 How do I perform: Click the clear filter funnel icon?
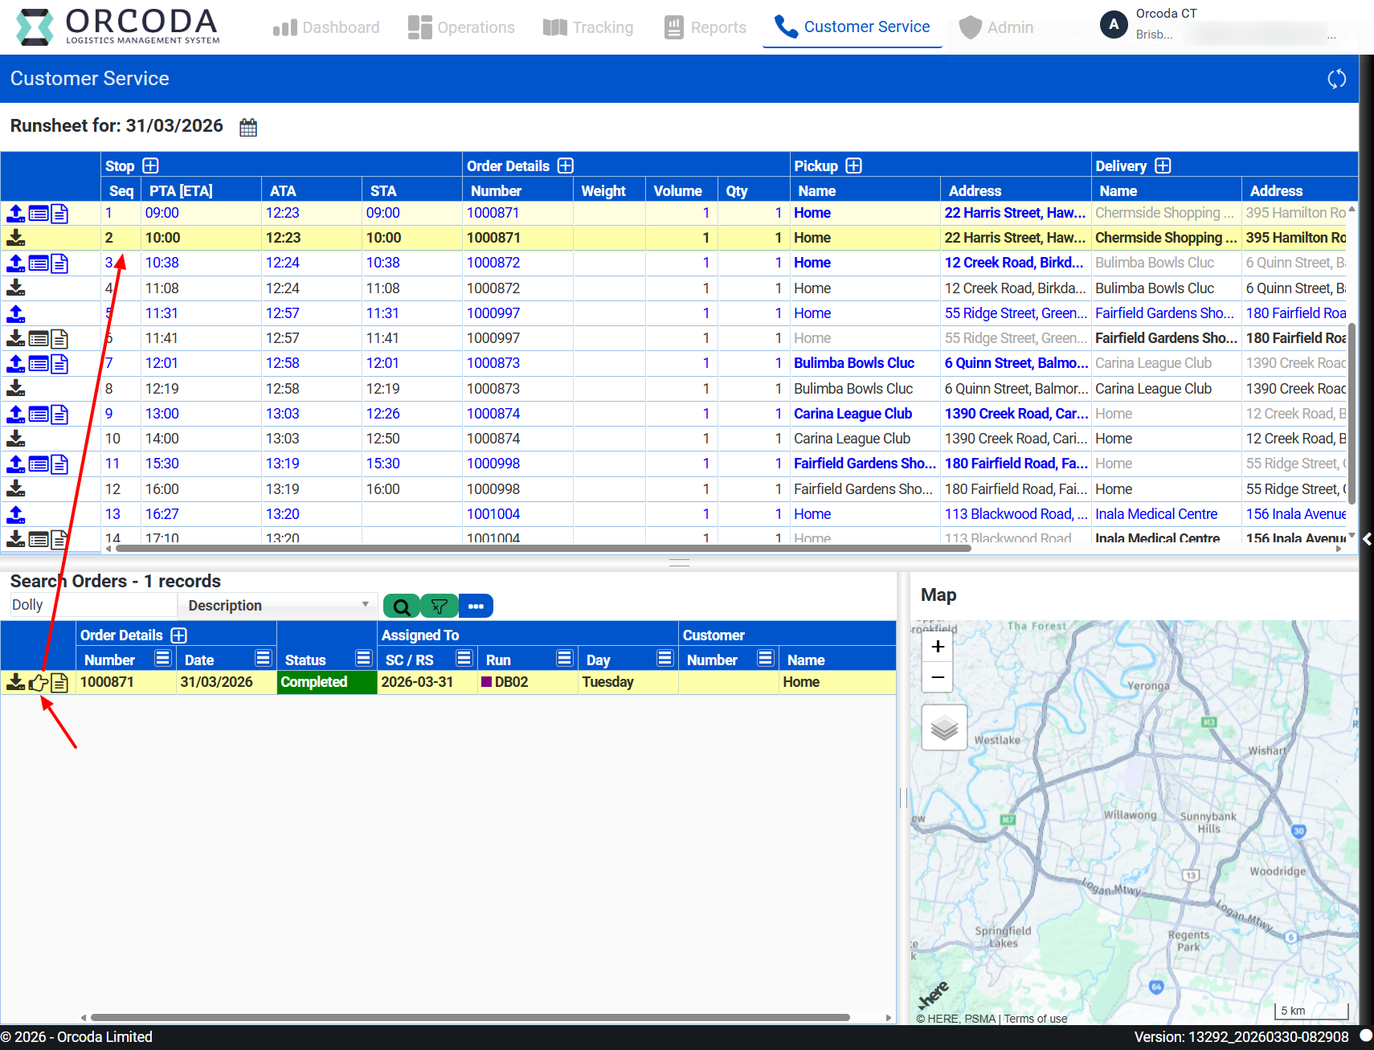pos(439,607)
